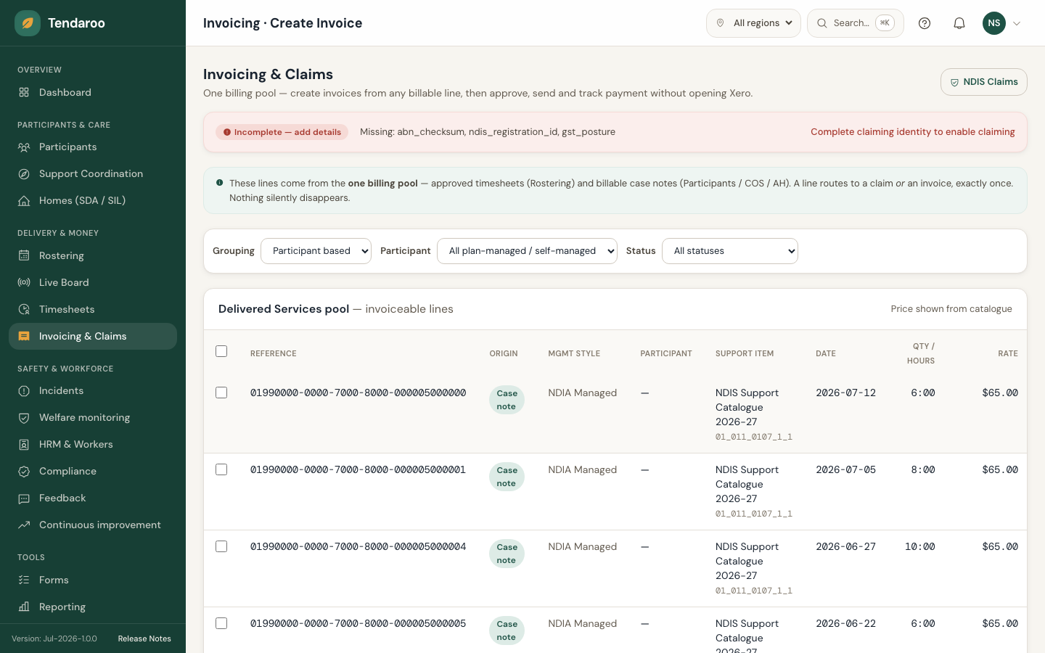This screenshot has height=653, width=1045.
Task: Click the Participants people icon
Action: 24,147
